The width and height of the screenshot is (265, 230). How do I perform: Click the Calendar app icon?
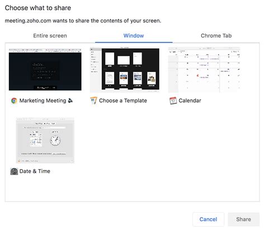click(x=173, y=100)
